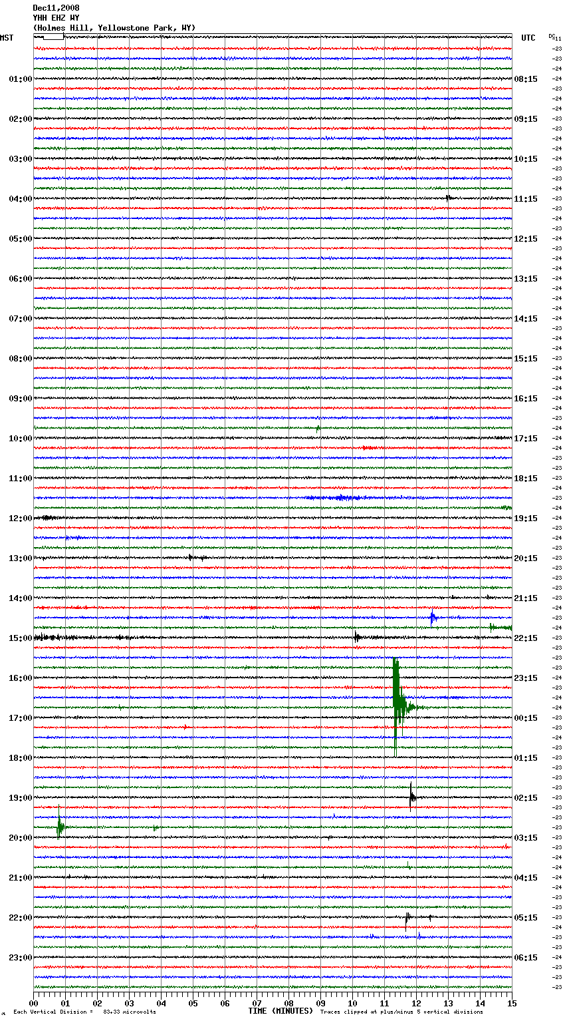Click the 17:15 UTC row label
This screenshot has width=565, height=1021.
(526, 439)
